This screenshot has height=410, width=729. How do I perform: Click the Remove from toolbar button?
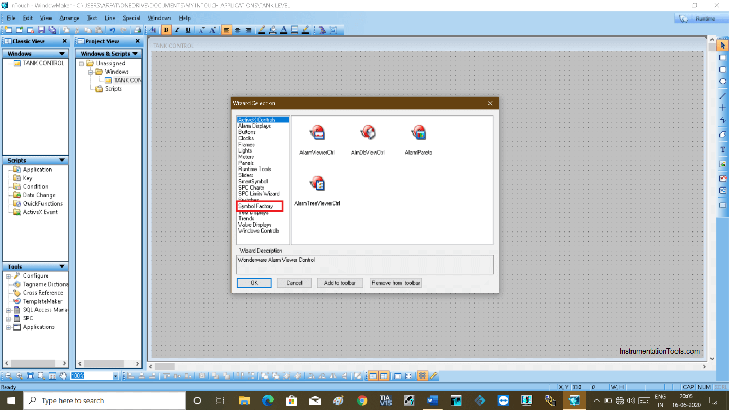(x=396, y=283)
